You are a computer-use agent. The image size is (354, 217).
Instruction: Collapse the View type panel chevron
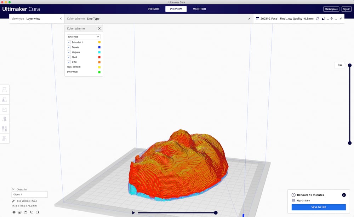pyautogui.click(x=61, y=19)
